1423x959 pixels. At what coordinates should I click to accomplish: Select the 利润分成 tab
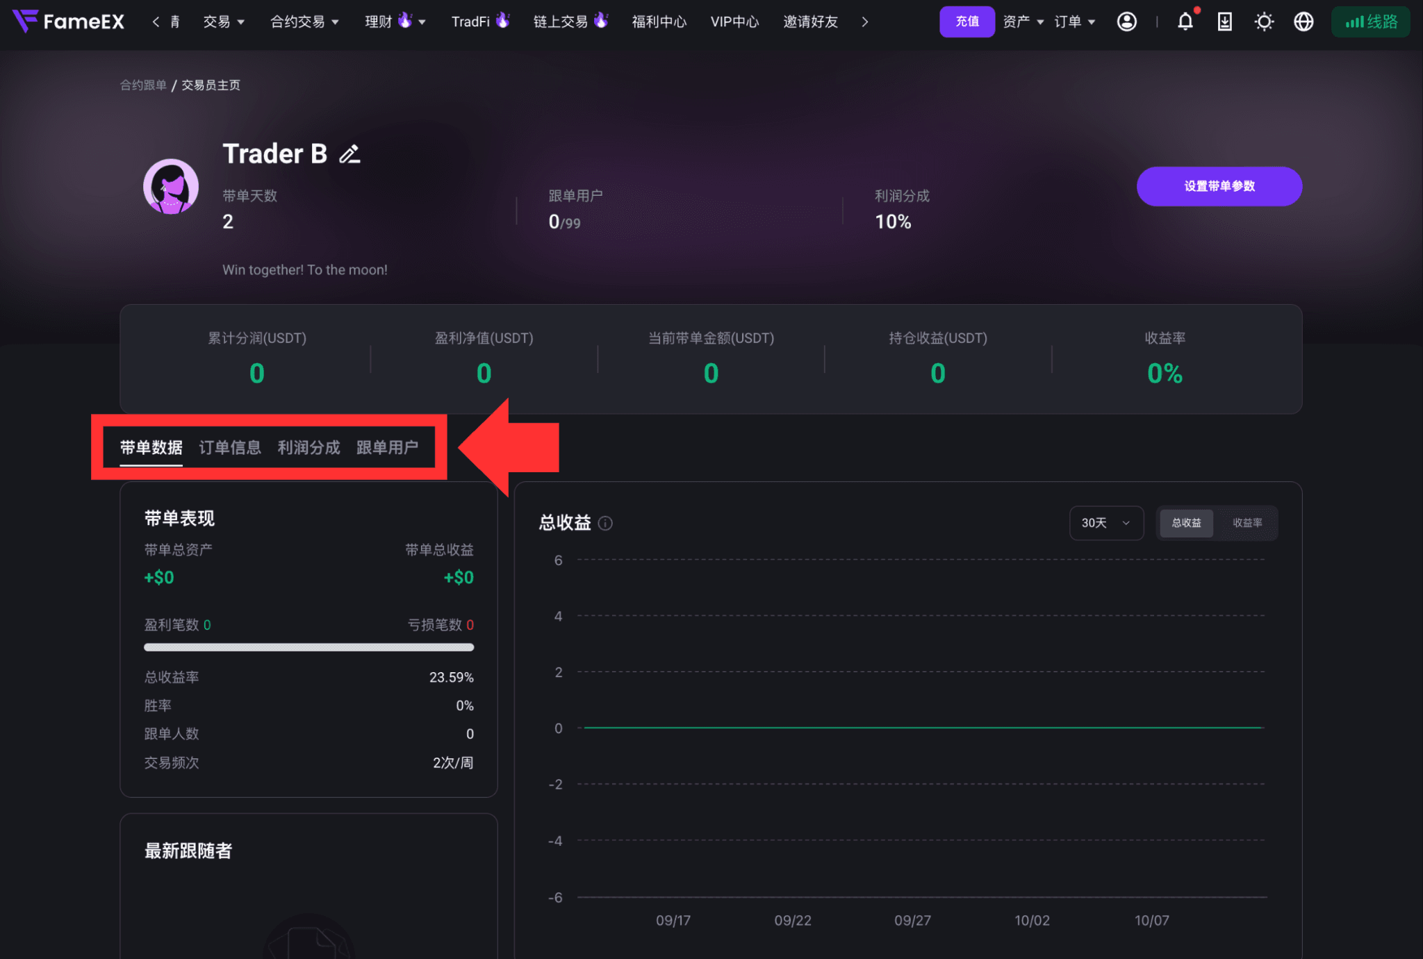pyautogui.click(x=309, y=448)
